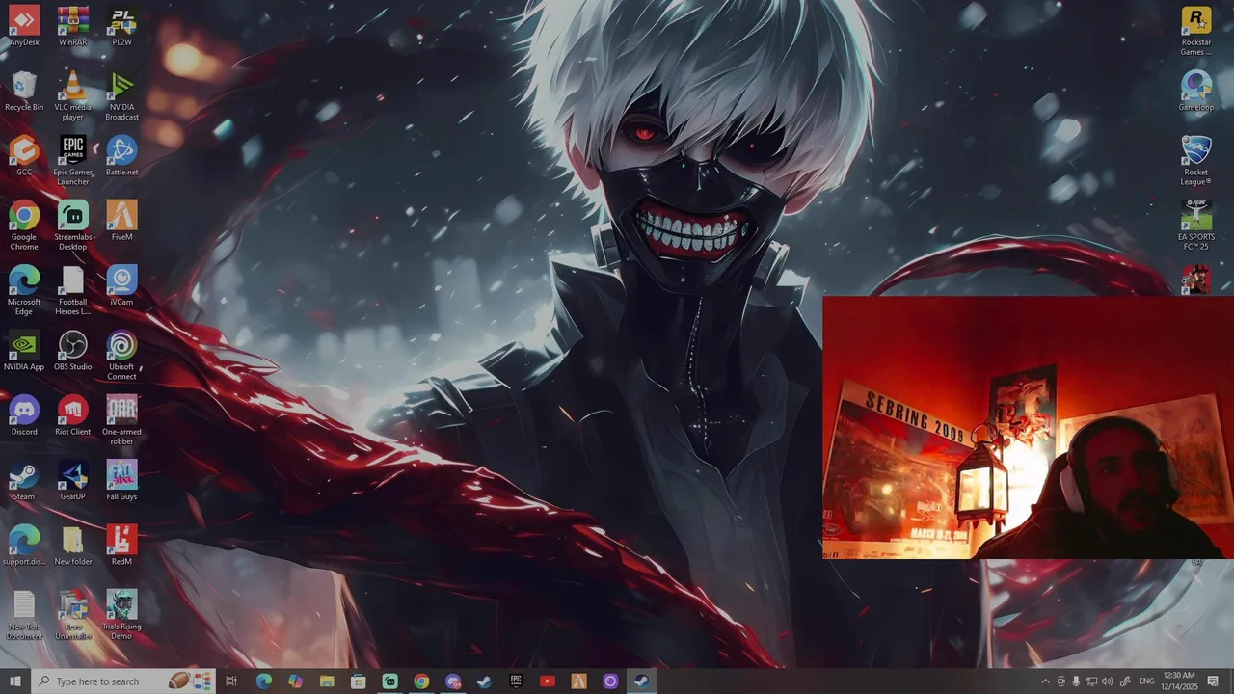Open the WinRAR desktop icon
Viewport: 1234px width, 694px height.
coord(73,26)
